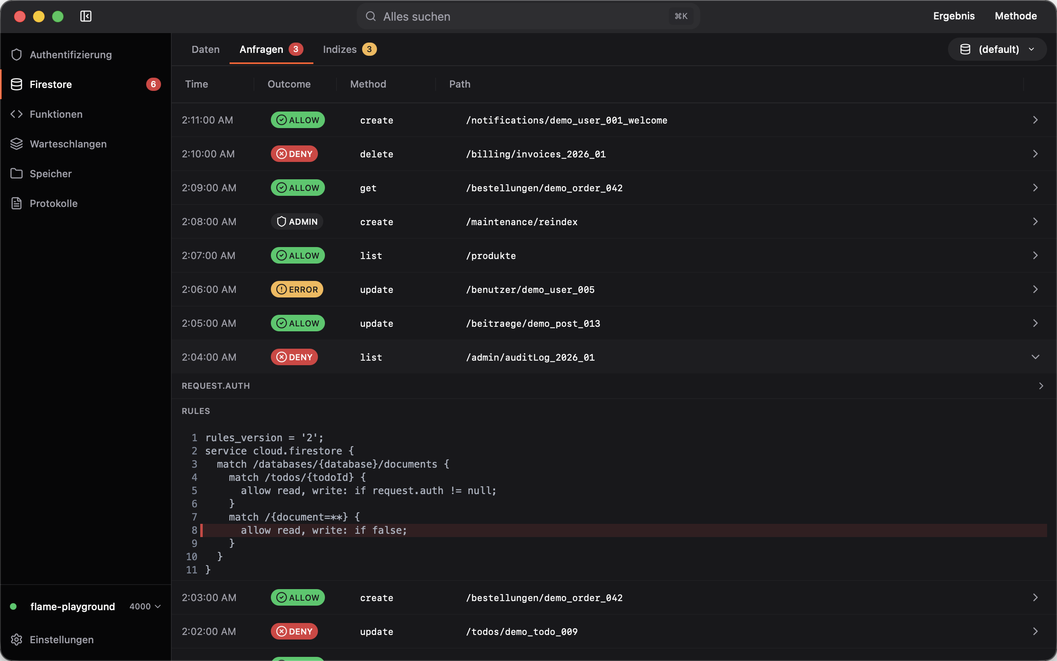Select highlighted rule line 8 in code

pos(623,530)
